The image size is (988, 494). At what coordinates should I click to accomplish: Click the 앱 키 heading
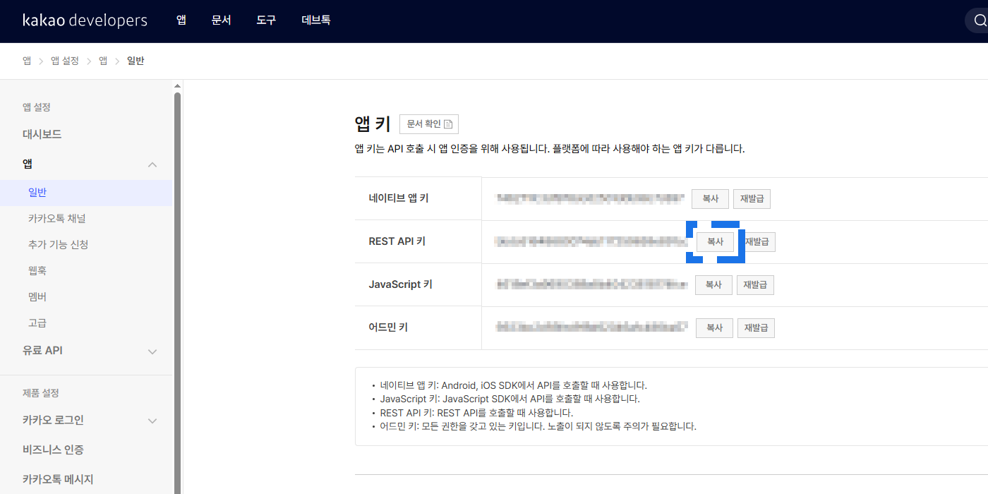[x=373, y=124]
